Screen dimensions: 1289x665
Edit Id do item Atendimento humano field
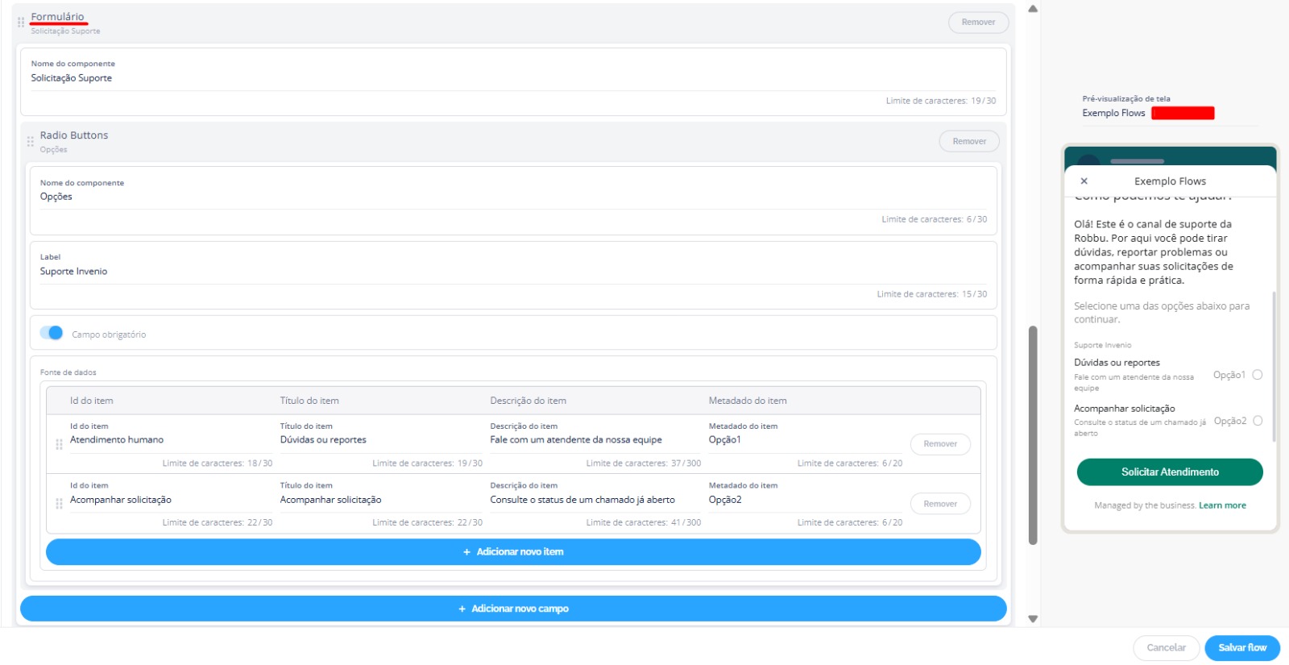(x=171, y=440)
